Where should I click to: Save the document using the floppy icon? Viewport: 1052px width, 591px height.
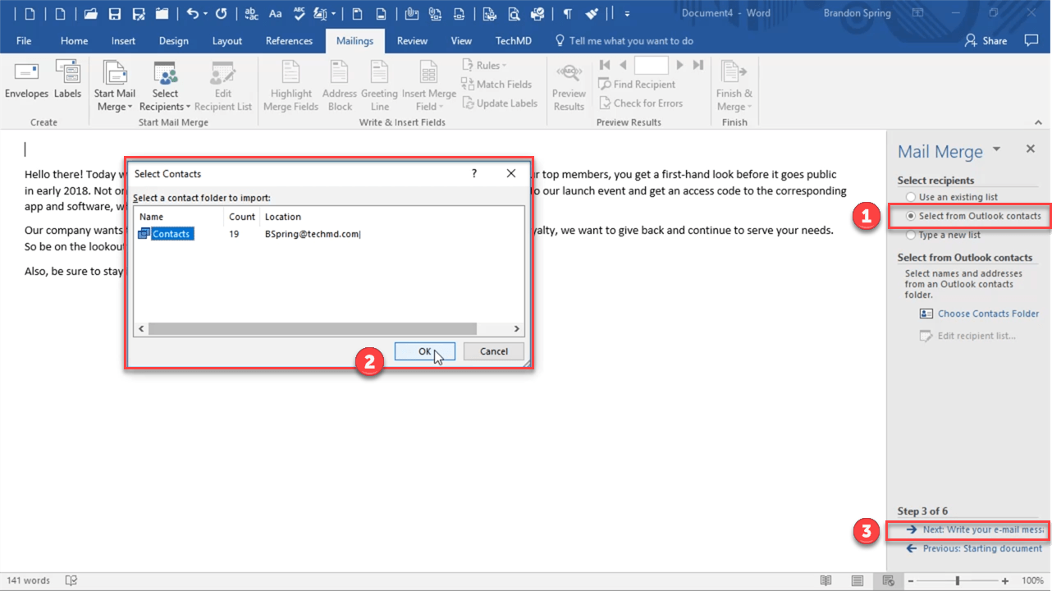[x=115, y=13]
